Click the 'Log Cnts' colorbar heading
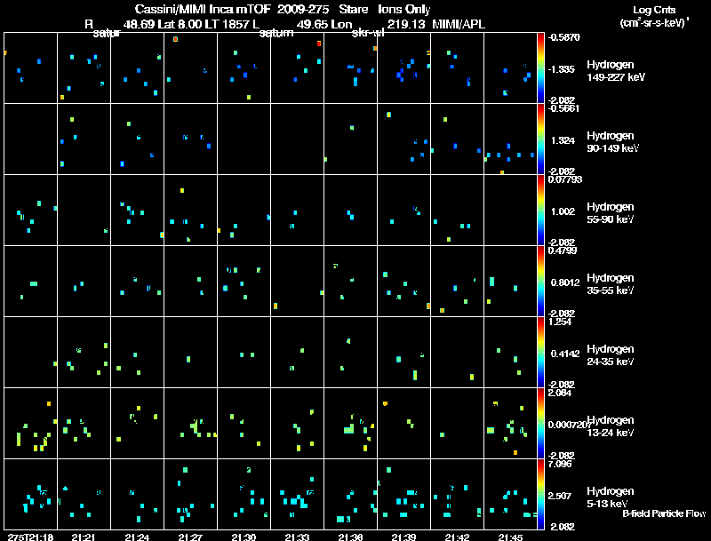This screenshot has height=541, width=711. [x=654, y=10]
